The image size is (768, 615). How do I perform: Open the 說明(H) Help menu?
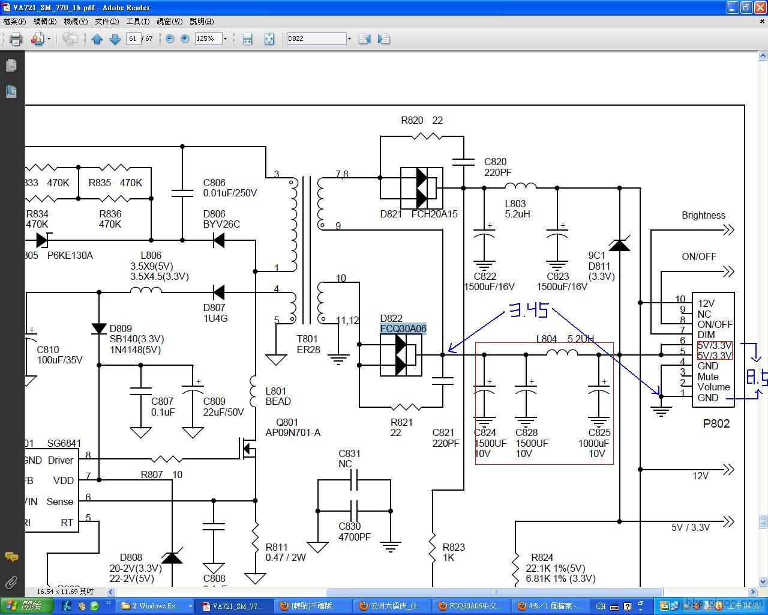coord(202,22)
